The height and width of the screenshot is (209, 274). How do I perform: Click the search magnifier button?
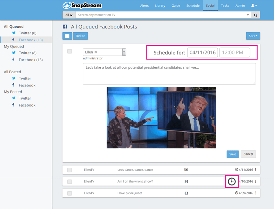256,15
